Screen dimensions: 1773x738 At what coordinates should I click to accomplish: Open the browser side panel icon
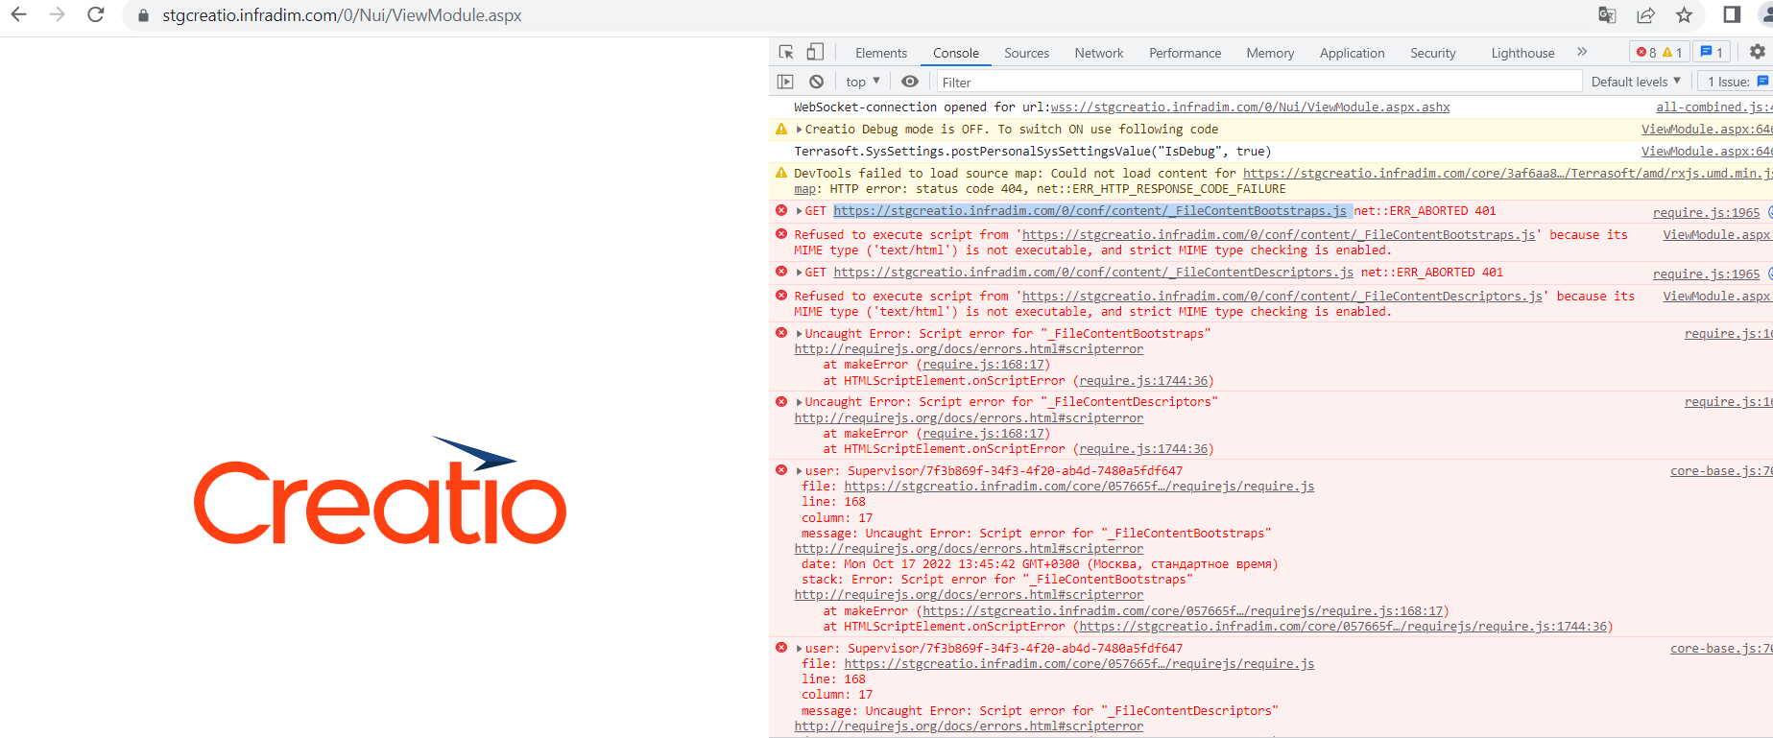pyautogui.click(x=1732, y=14)
